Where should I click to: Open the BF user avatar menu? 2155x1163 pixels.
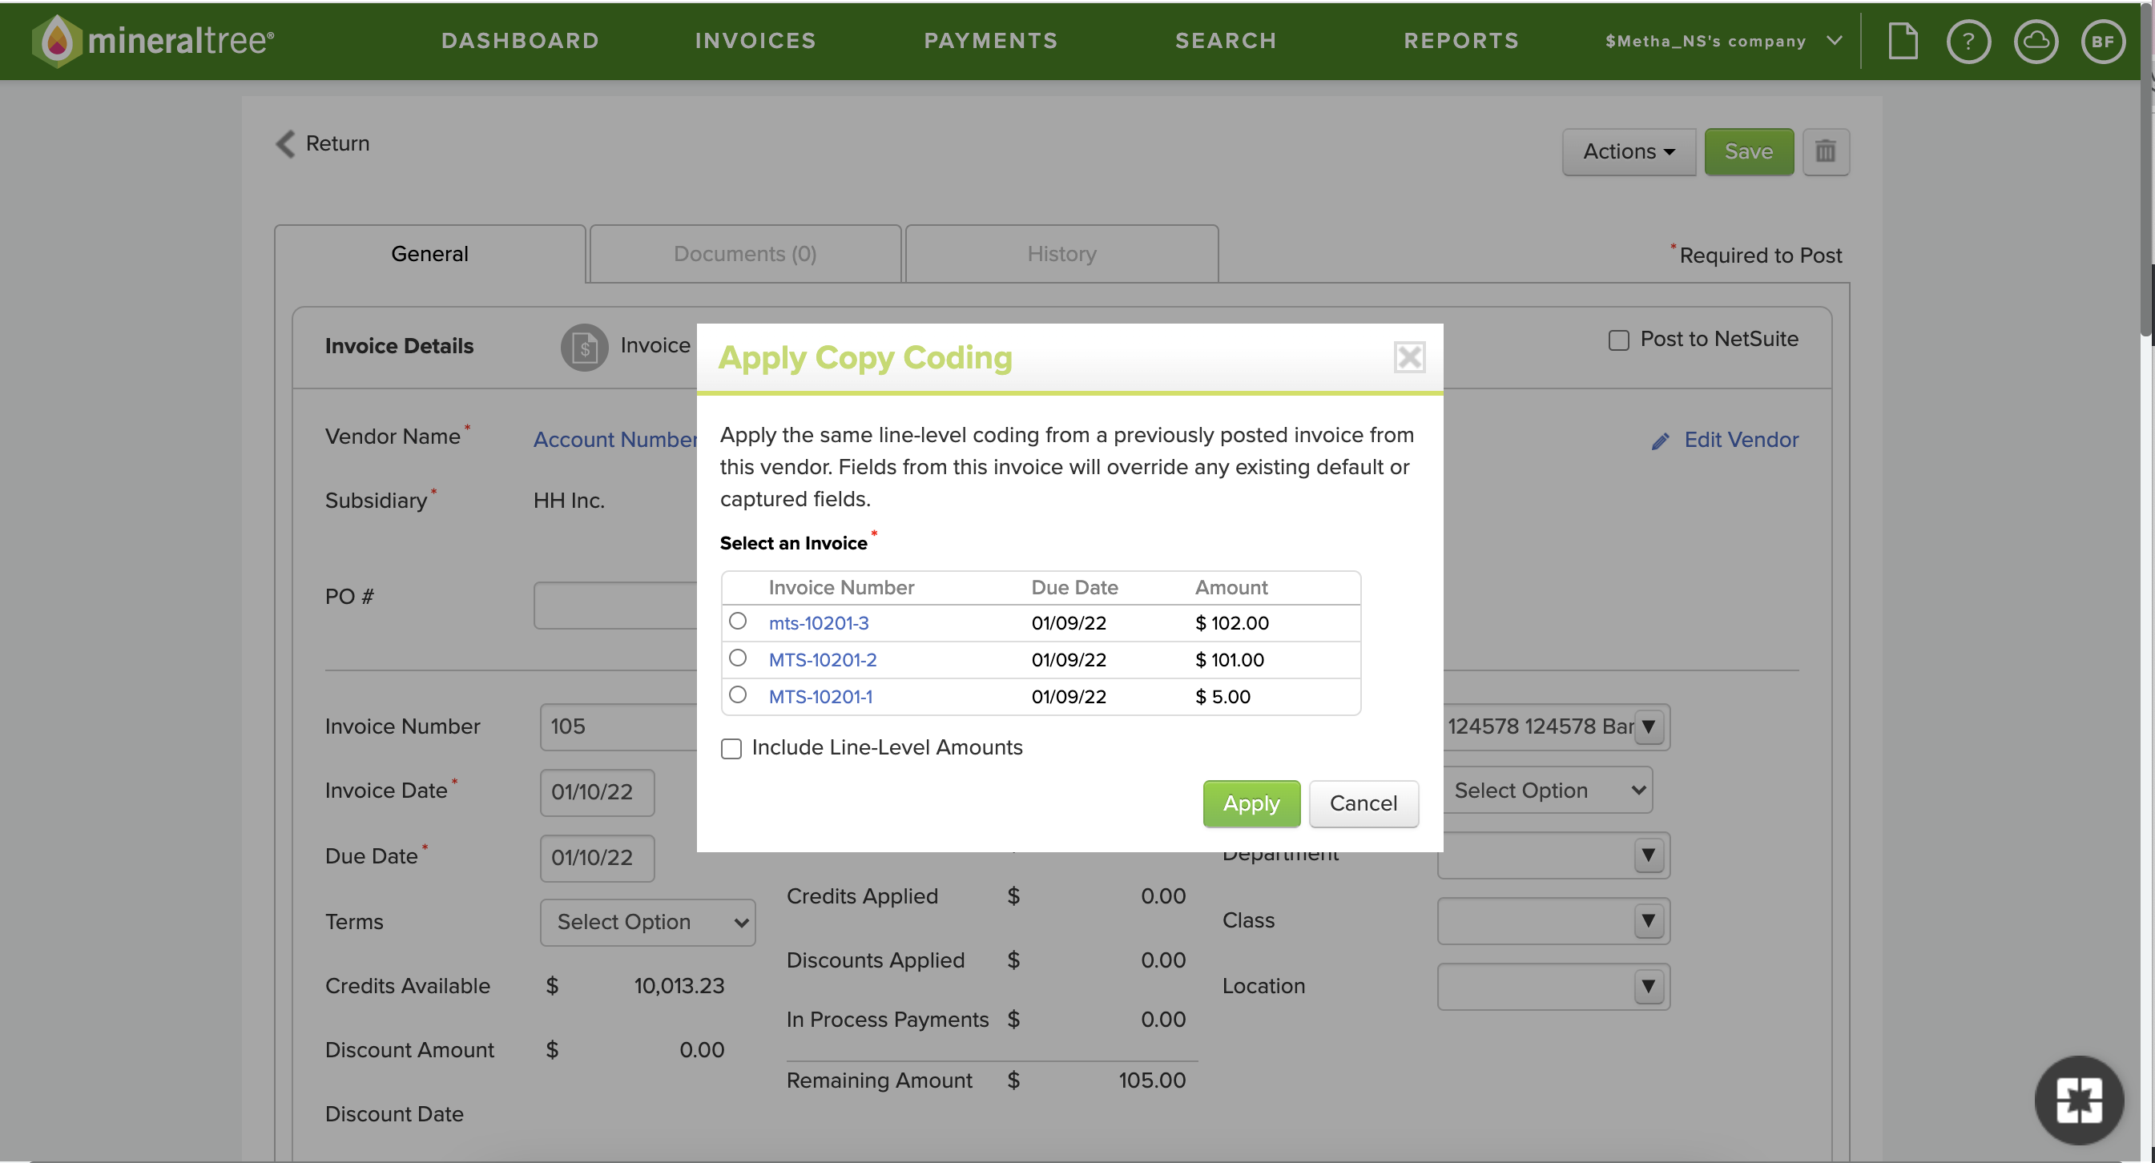[x=2102, y=40]
